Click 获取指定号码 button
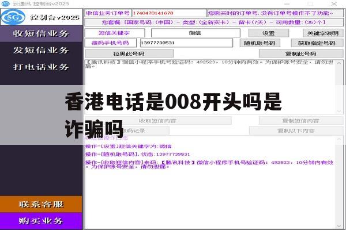 click(317, 43)
